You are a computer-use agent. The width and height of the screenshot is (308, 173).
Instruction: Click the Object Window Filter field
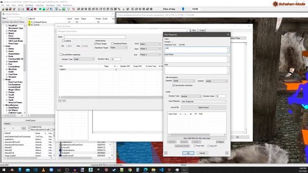coord(14,18)
